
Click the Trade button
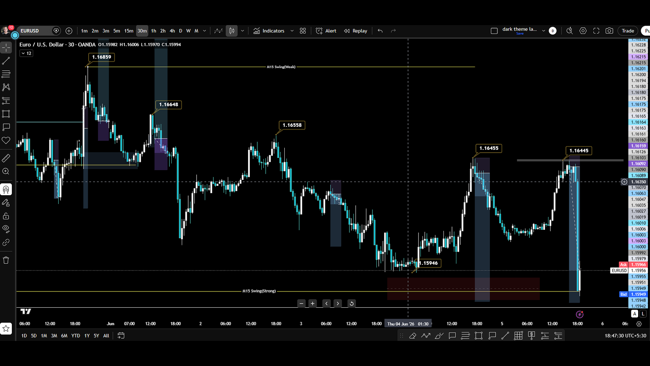click(628, 31)
